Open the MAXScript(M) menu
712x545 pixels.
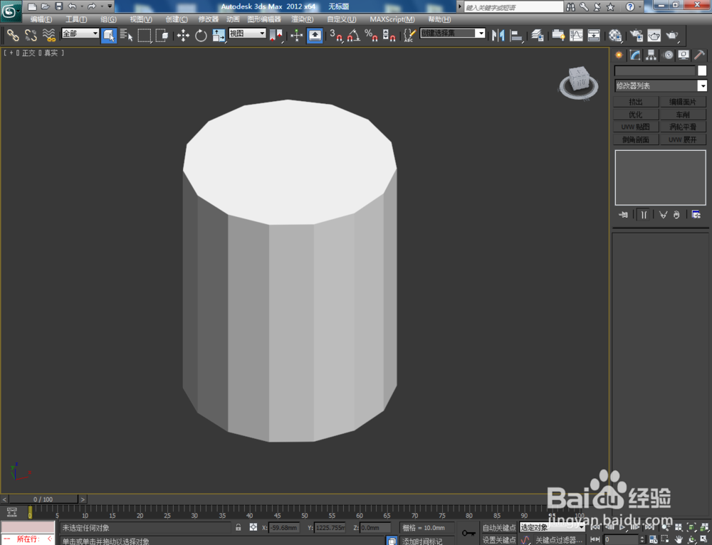click(x=392, y=19)
